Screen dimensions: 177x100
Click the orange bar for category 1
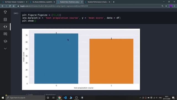(x=111, y=61)
